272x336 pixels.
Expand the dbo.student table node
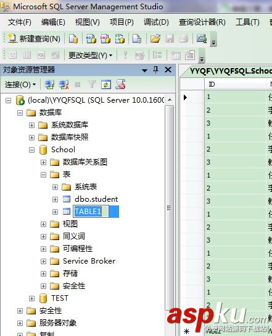pos(55,199)
